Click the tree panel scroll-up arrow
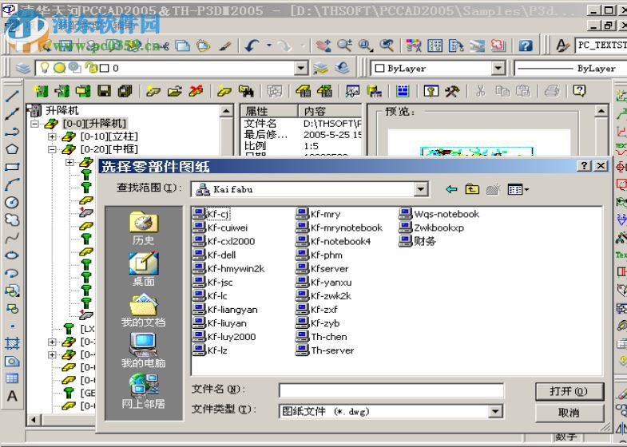This screenshot has width=627, height=447. [226, 111]
